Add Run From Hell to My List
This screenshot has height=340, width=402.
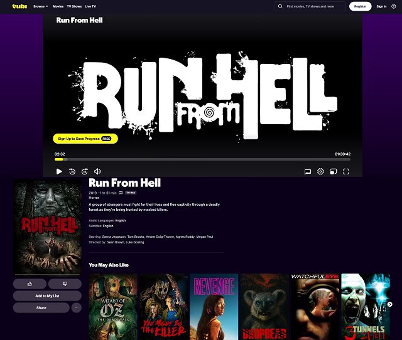coord(48,295)
